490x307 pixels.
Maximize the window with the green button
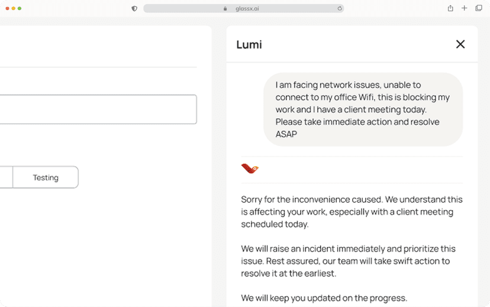point(20,8)
